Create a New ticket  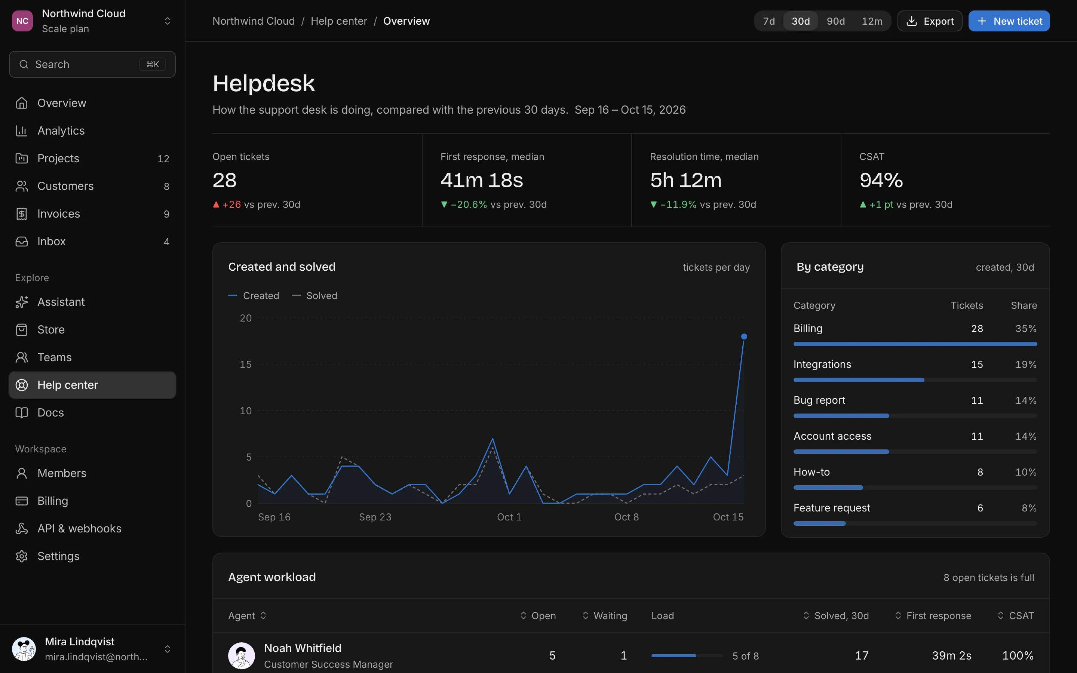[1009, 21]
